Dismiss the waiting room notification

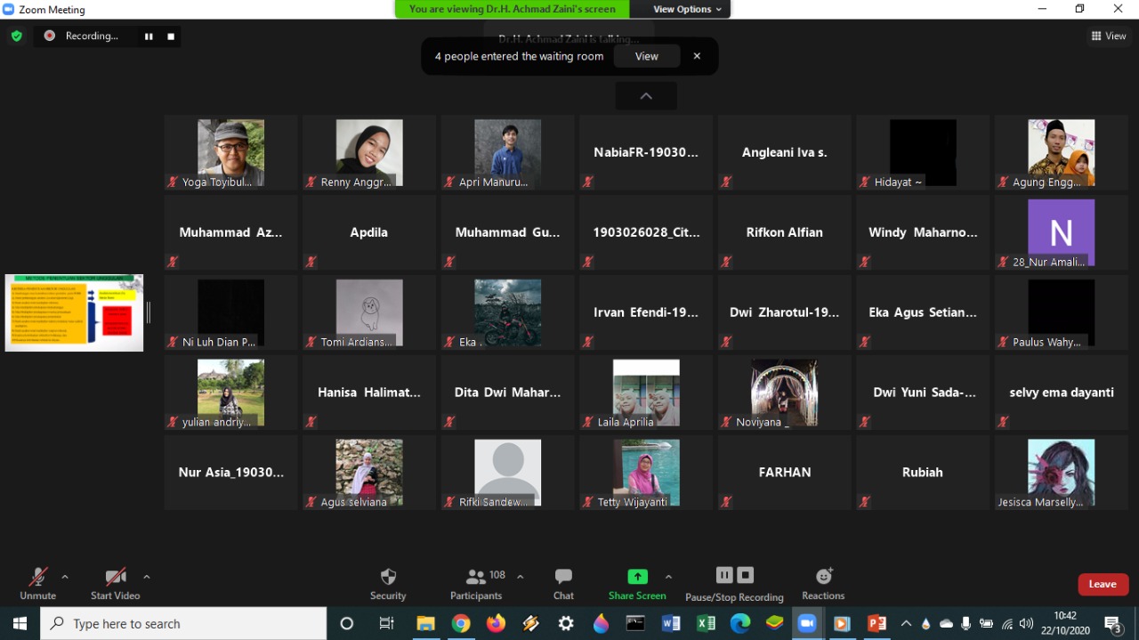point(697,56)
